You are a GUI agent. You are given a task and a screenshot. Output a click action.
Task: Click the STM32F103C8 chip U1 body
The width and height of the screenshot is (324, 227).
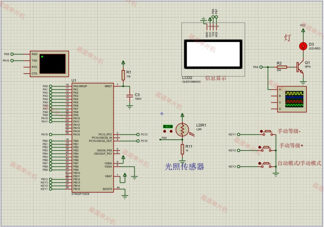click(93, 138)
